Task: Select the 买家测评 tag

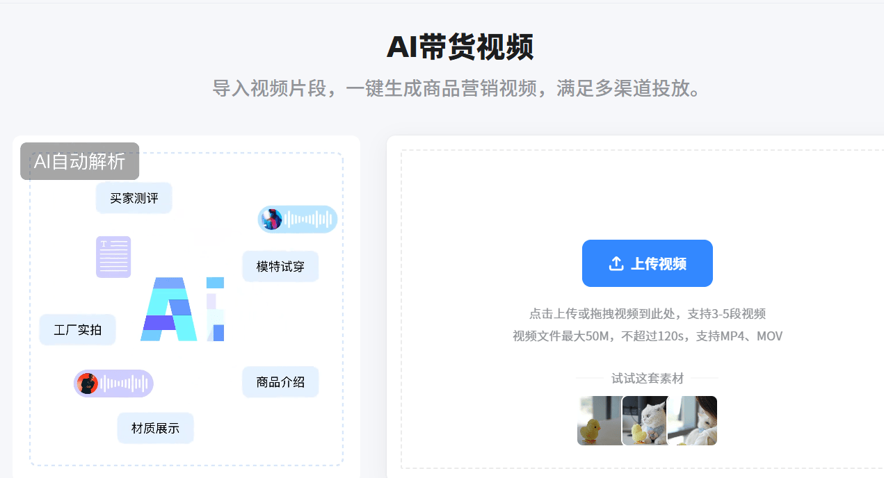Action: [134, 198]
